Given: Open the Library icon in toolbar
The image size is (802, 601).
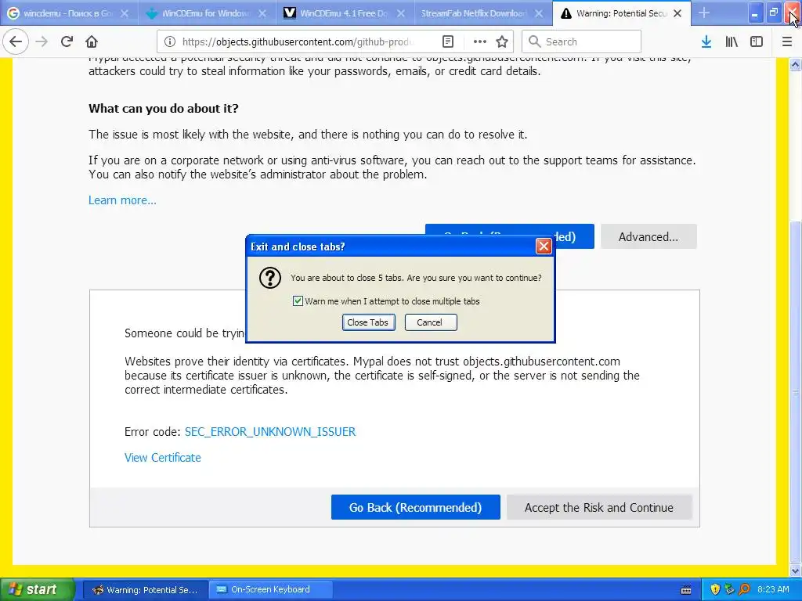Looking at the screenshot, I should pyautogui.click(x=732, y=41).
